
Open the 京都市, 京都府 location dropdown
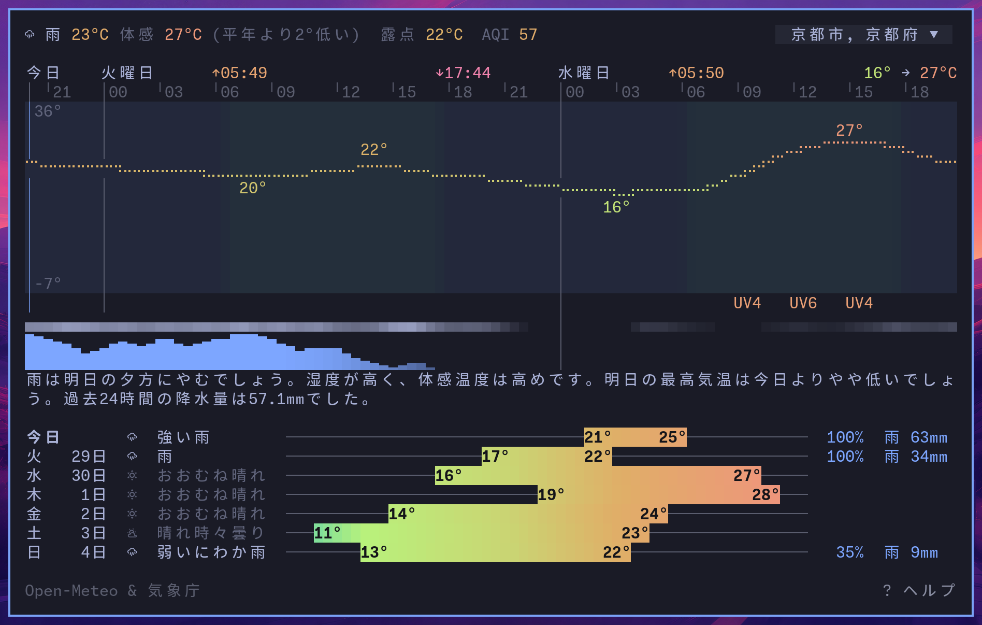[x=863, y=35]
